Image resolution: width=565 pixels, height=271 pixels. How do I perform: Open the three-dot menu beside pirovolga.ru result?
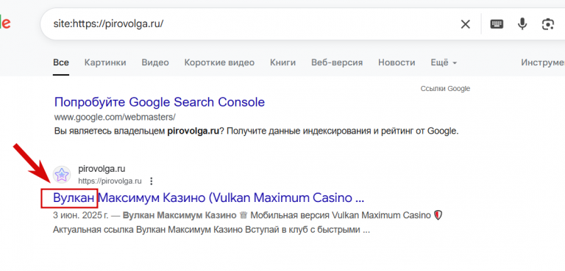pos(152,181)
